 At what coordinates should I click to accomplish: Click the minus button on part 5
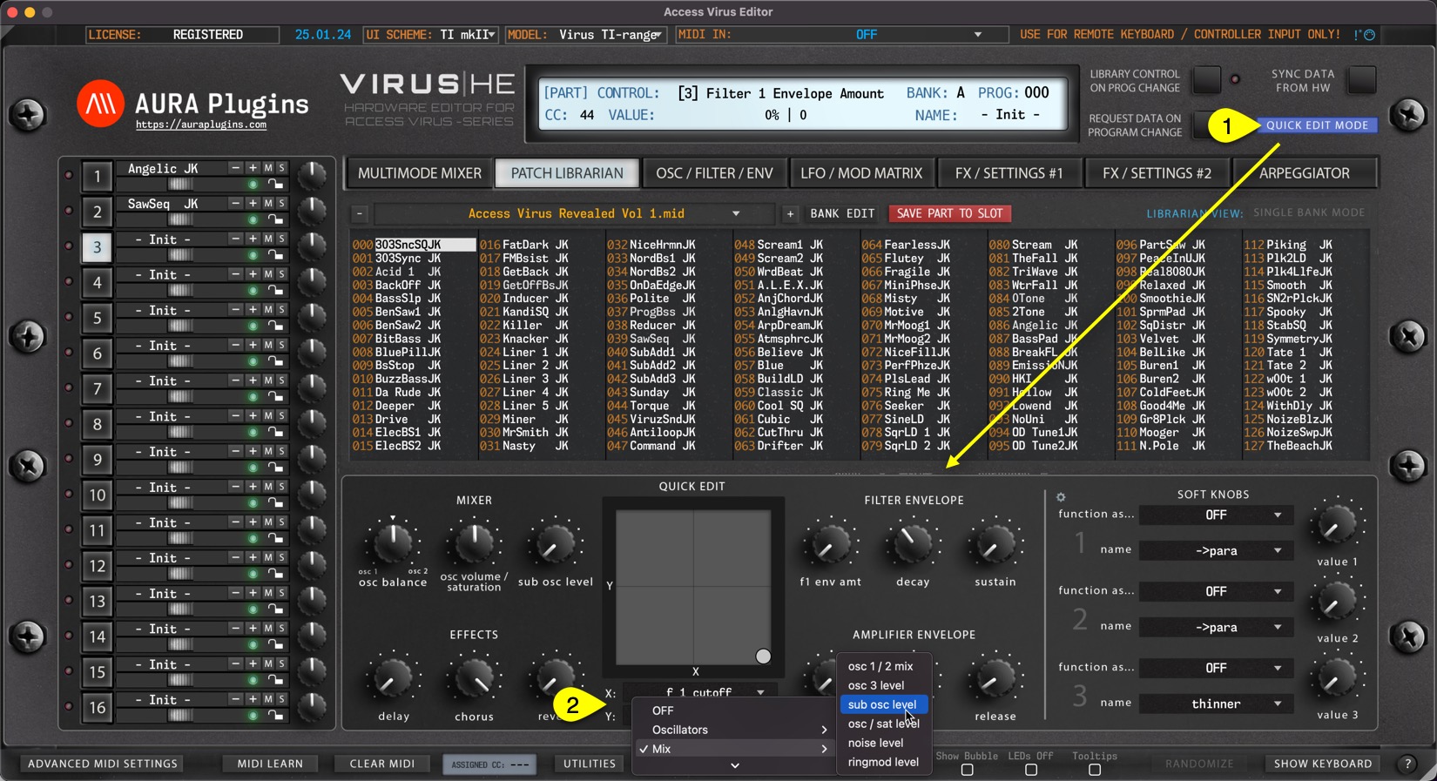click(235, 310)
